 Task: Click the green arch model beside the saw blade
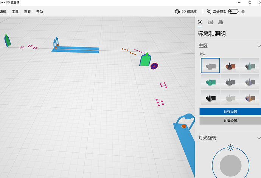pos(145,60)
